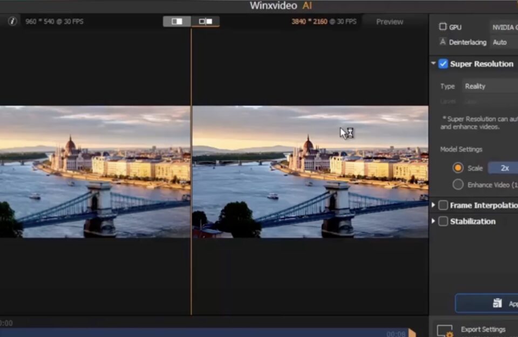Click the upscaled video preview pane
The image size is (518, 337).
coord(310,172)
